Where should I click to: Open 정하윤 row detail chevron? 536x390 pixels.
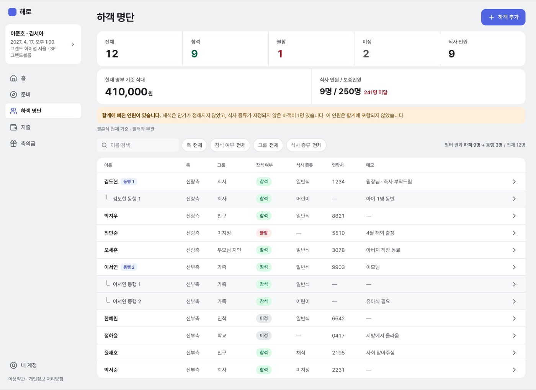coord(514,336)
